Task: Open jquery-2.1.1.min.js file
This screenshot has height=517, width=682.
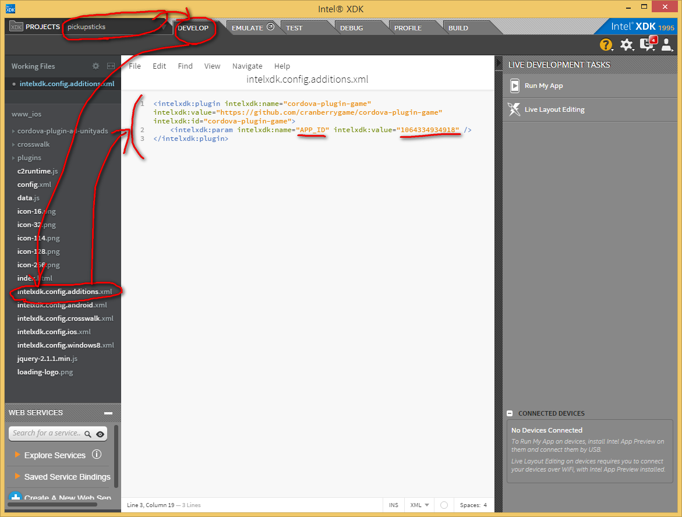Action: pyautogui.click(x=47, y=359)
